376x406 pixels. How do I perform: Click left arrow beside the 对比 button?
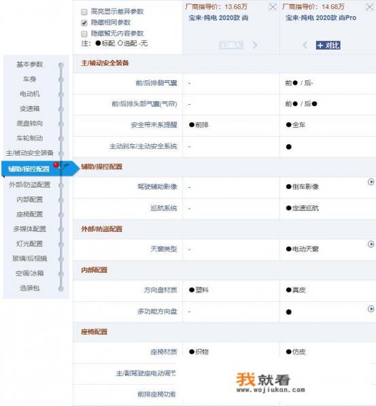click(x=305, y=46)
